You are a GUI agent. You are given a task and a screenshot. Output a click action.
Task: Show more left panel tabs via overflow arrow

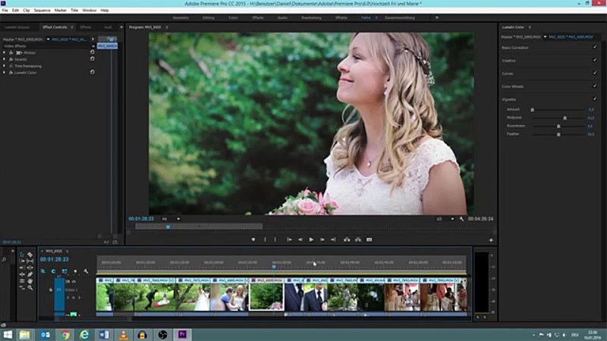pos(121,27)
